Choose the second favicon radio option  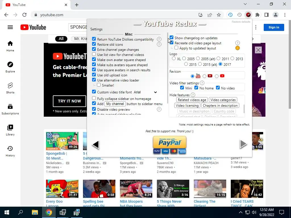point(204,76)
